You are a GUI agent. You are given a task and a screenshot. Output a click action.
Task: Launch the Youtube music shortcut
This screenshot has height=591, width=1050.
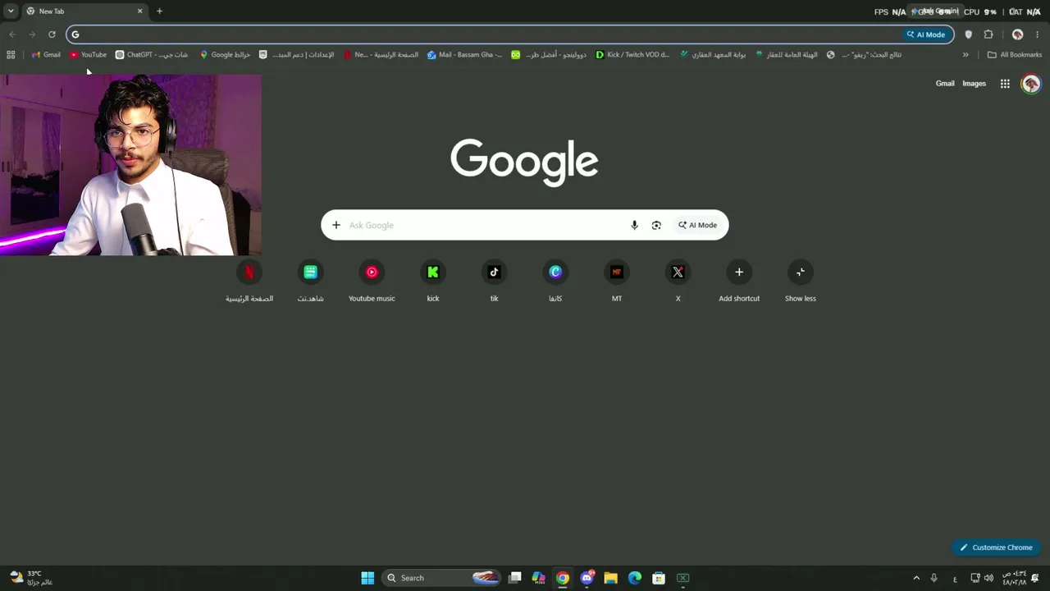coord(372,273)
